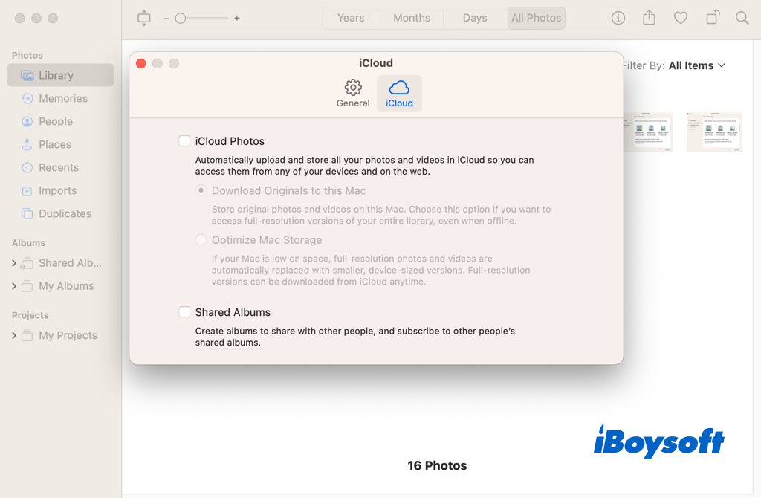Click the Share icon in toolbar
761x498 pixels.
pyautogui.click(x=649, y=18)
